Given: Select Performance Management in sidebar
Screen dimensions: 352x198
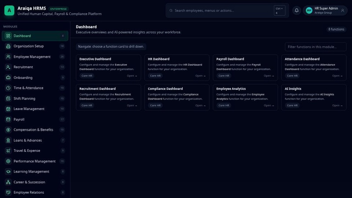Looking at the screenshot, I should [x=35, y=161].
